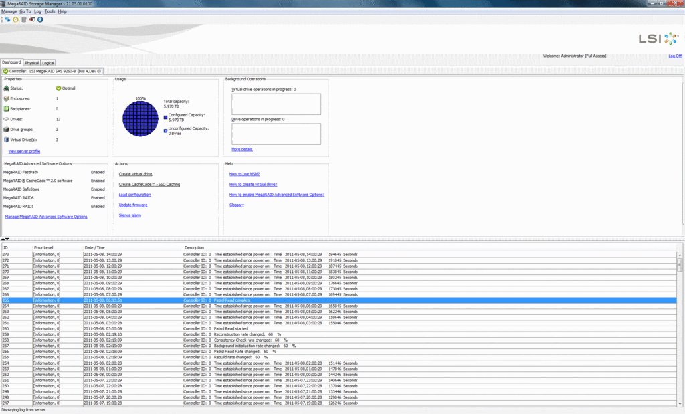Click Manage MegaRAID Advanced Software Options link
The height and width of the screenshot is (414, 685).
click(46, 217)
